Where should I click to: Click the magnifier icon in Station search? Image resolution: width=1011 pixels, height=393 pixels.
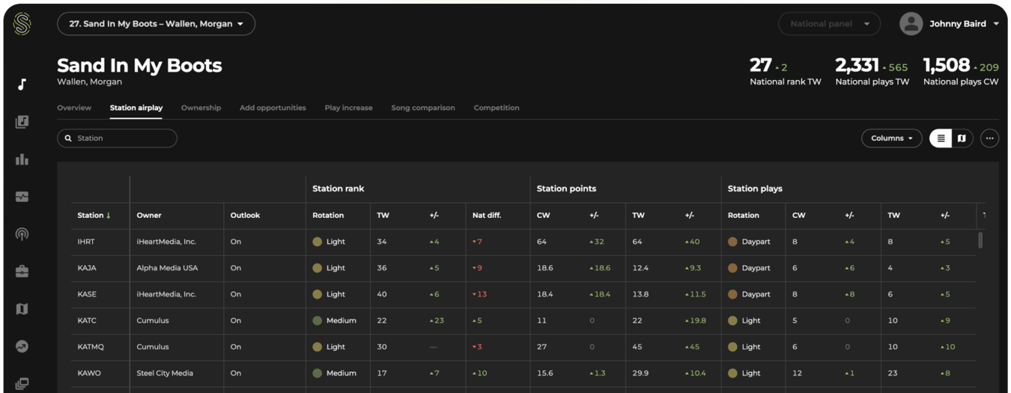tap(68, 138)
